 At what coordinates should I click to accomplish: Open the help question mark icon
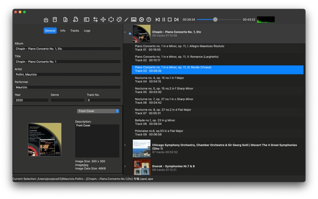tap(149, 20)
